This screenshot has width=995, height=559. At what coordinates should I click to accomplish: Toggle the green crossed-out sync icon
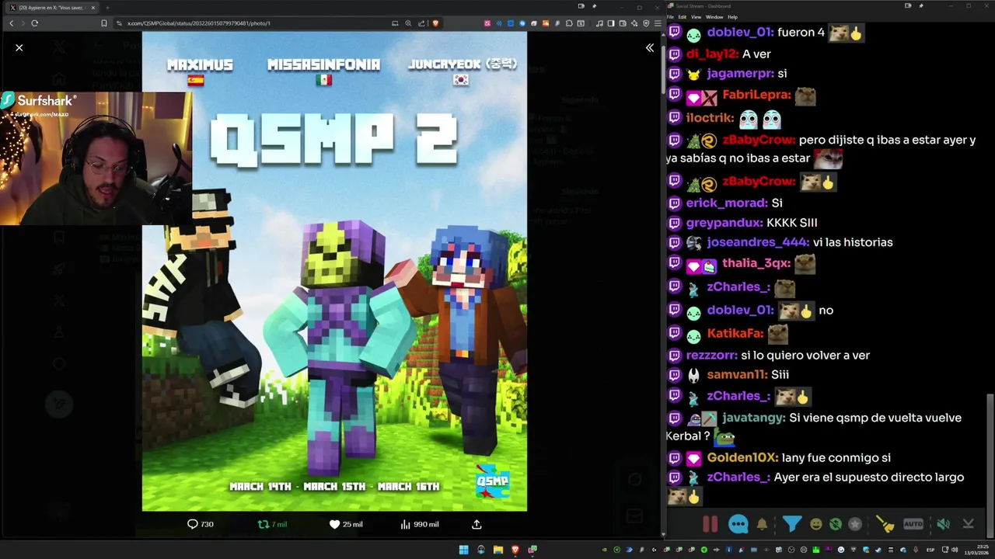pos(835,524)
